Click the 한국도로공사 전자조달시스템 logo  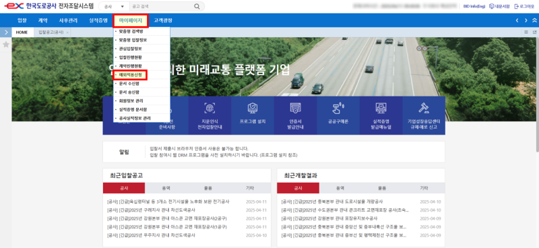coord(48,6)
